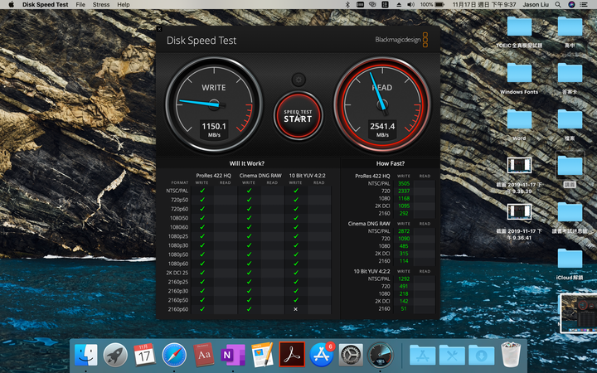Open Launchpad from the Dock

[x=115, y=355]
